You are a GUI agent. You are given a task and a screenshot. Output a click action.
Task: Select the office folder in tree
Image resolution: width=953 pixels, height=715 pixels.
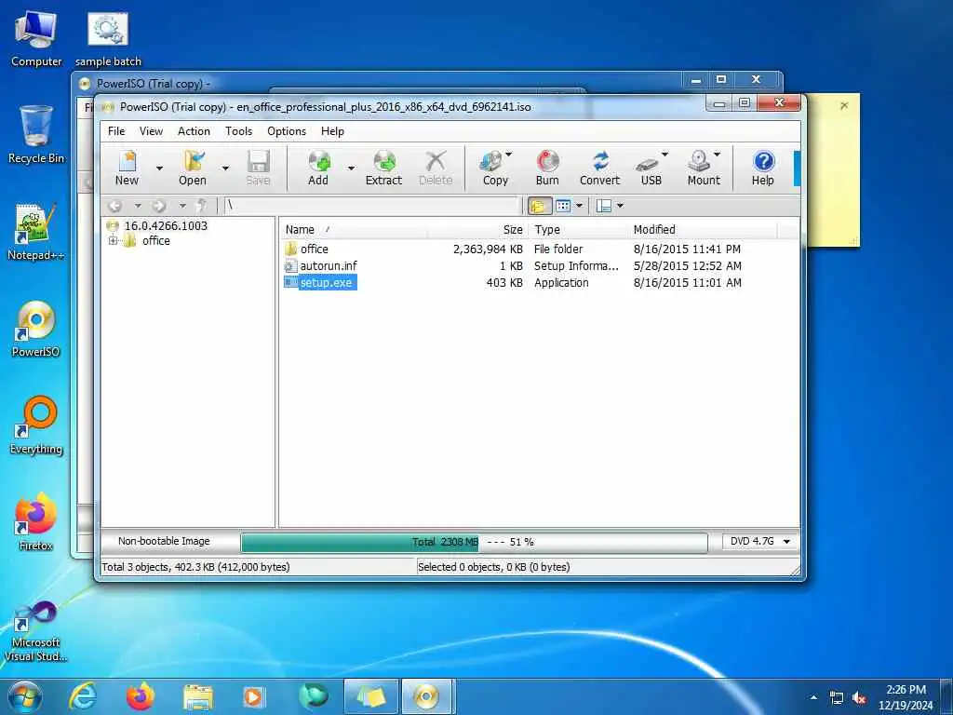[156, 241]
